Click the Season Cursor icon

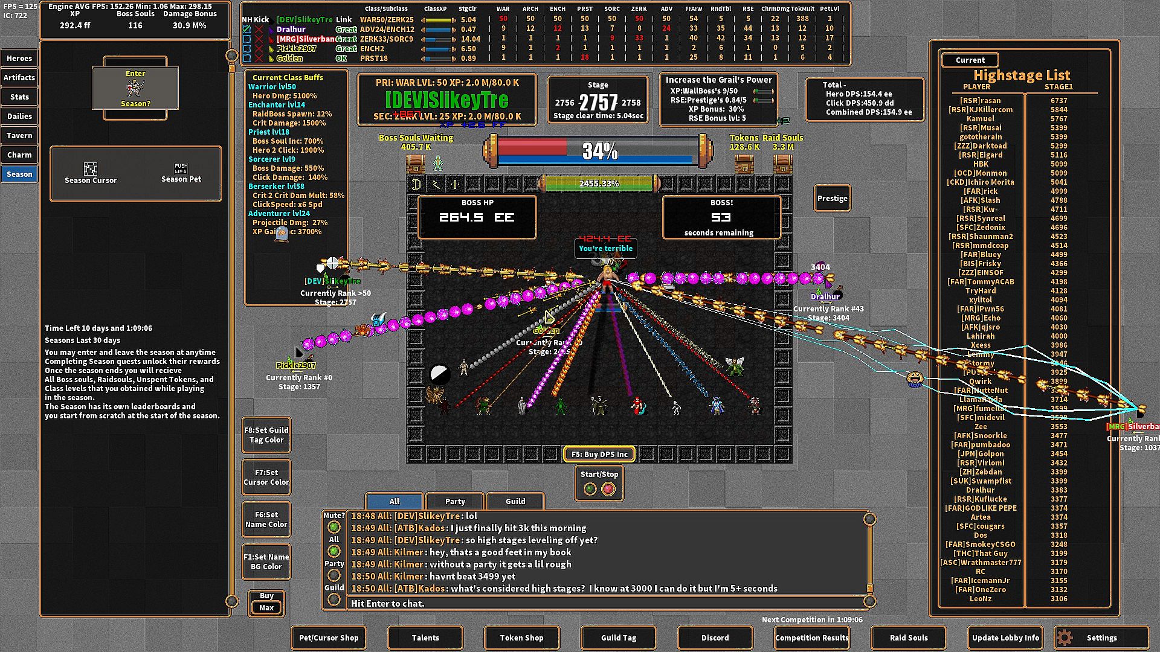pos(91,168)
